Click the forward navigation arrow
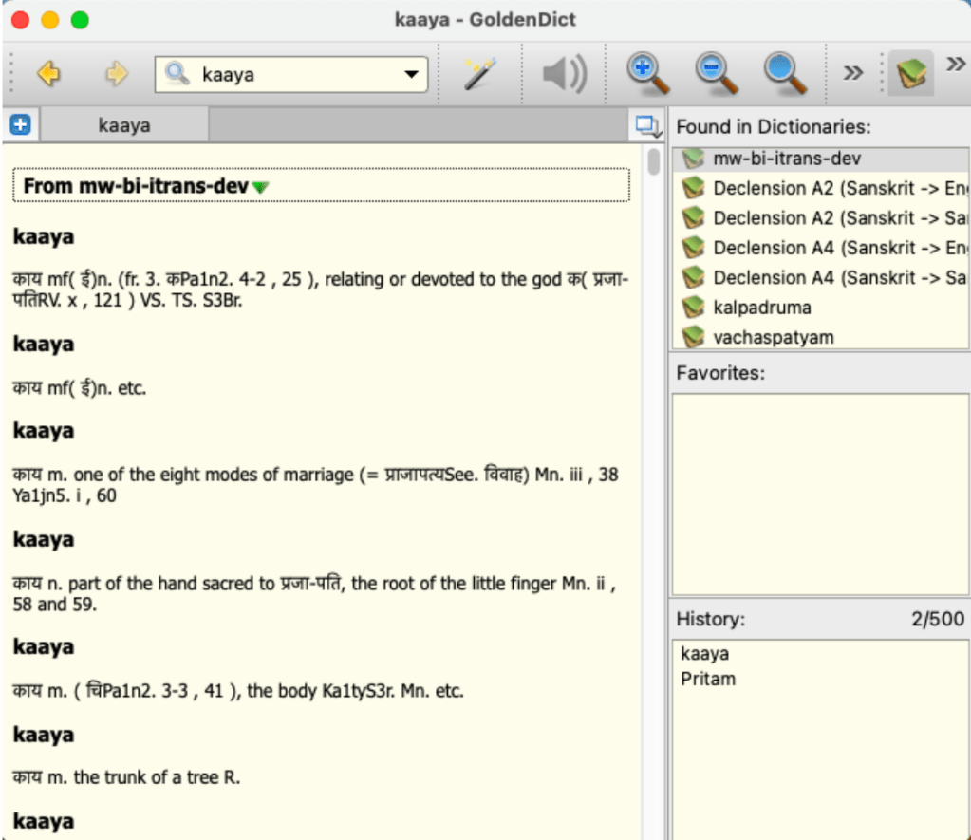Screen dimensions: 971x840 [x=116, y=74]
